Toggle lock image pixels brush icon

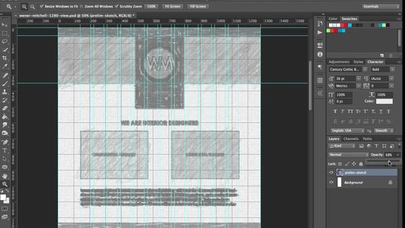(x=347, y=164)
